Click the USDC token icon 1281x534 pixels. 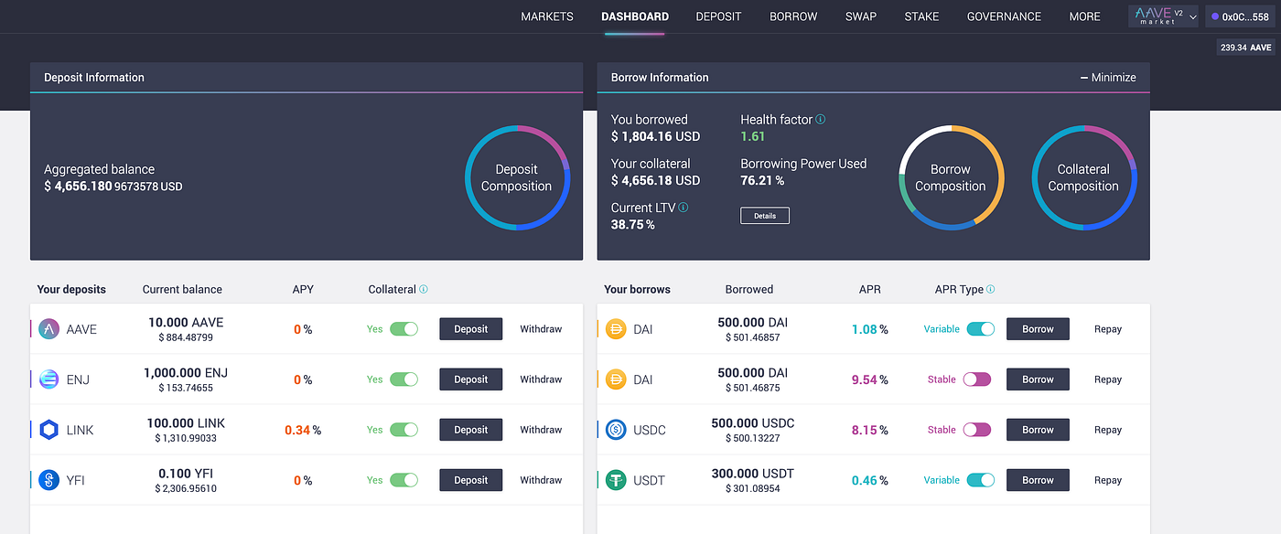(x=615, y=429)
